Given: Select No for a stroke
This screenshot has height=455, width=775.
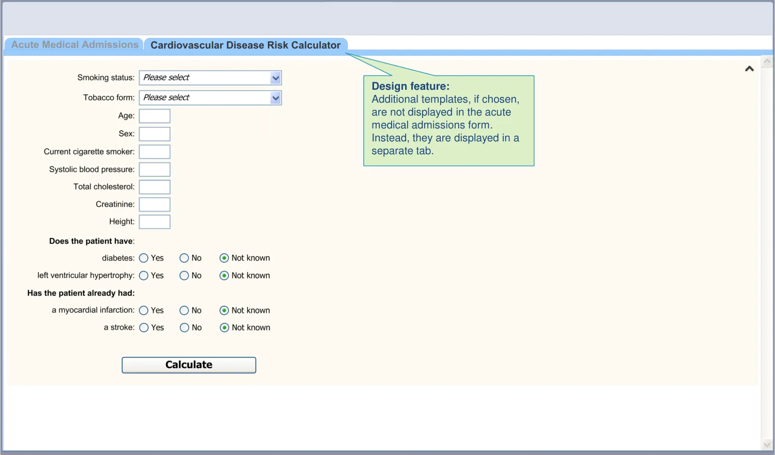Looking at the screenshot, I should tap(184, 328).
